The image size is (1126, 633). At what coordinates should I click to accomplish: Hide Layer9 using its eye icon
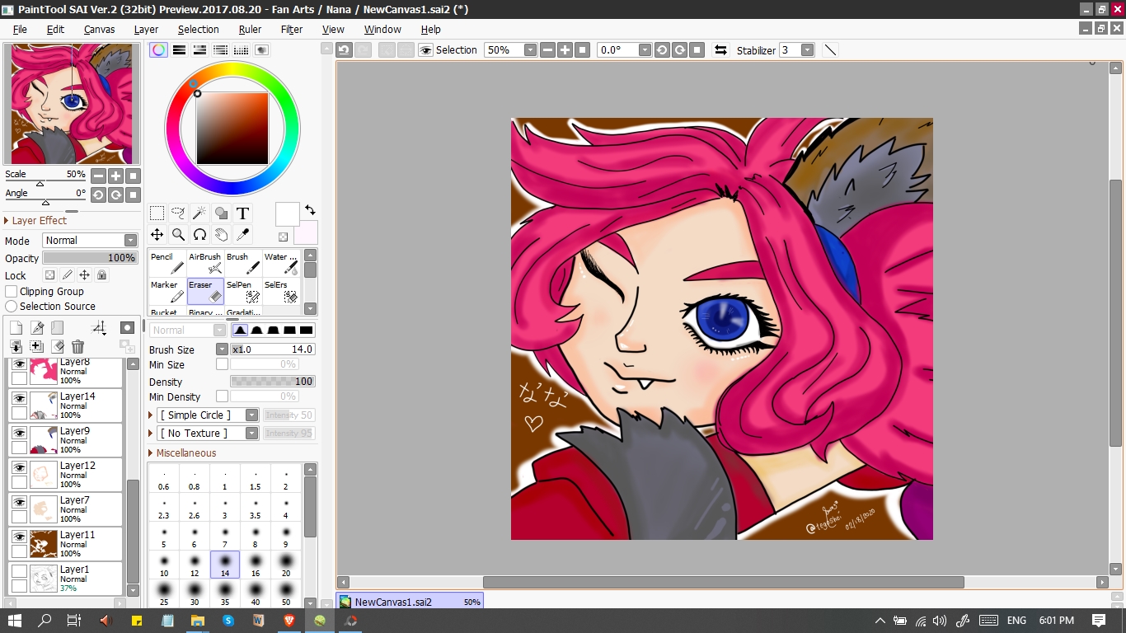19,432
